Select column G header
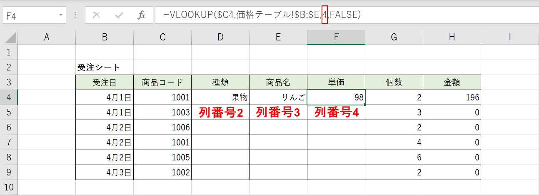The image size is (539, 195). (x=394, y=37)
